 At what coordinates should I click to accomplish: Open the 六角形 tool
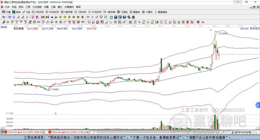click(147, 12)
